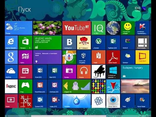Open the Earth globe tile
The image size is (156, 117).
(x=113, y=28)
